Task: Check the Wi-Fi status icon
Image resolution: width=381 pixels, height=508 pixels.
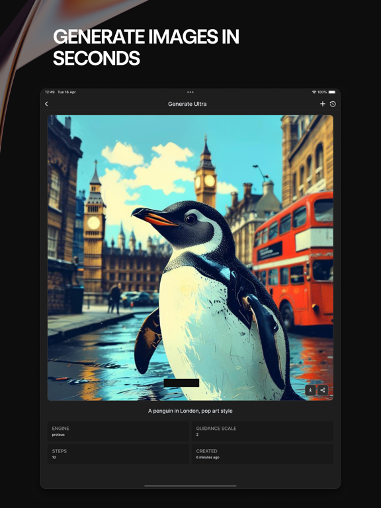Action: pyautogui.click(x=314, y=92)
